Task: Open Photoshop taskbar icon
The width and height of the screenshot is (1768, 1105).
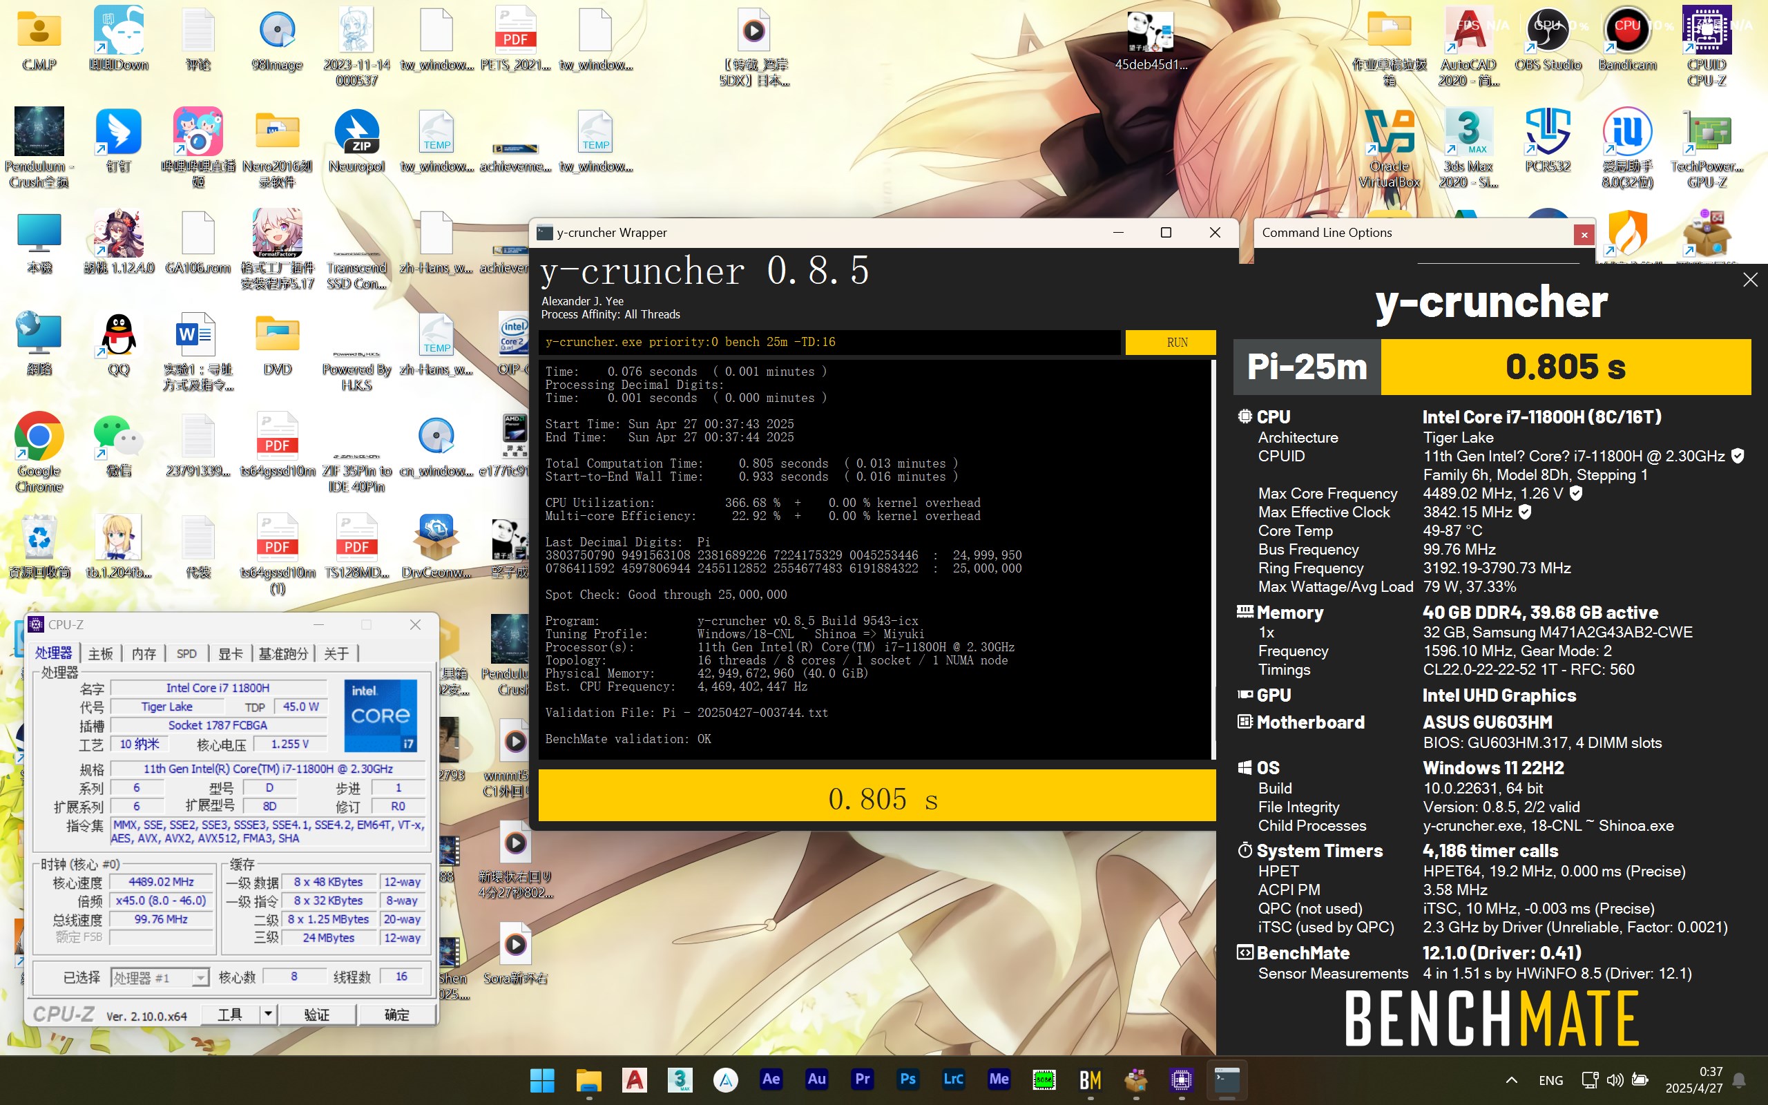Action: coord(908,1079)
